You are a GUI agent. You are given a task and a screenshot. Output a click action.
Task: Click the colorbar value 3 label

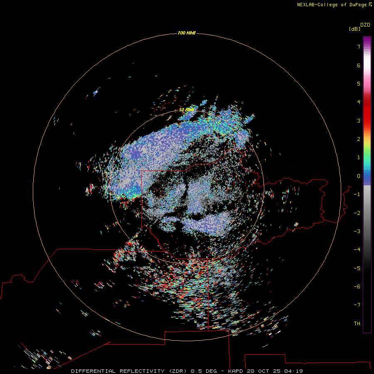point(359,121)
